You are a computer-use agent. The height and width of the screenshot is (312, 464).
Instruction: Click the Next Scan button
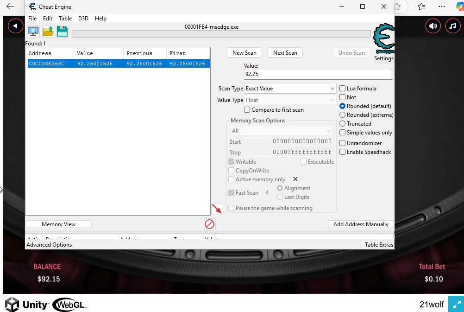285,53
